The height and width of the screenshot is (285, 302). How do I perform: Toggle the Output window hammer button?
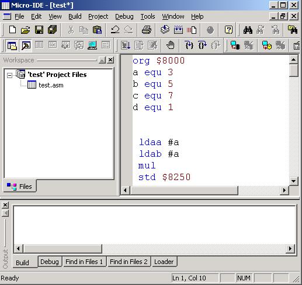26,45
